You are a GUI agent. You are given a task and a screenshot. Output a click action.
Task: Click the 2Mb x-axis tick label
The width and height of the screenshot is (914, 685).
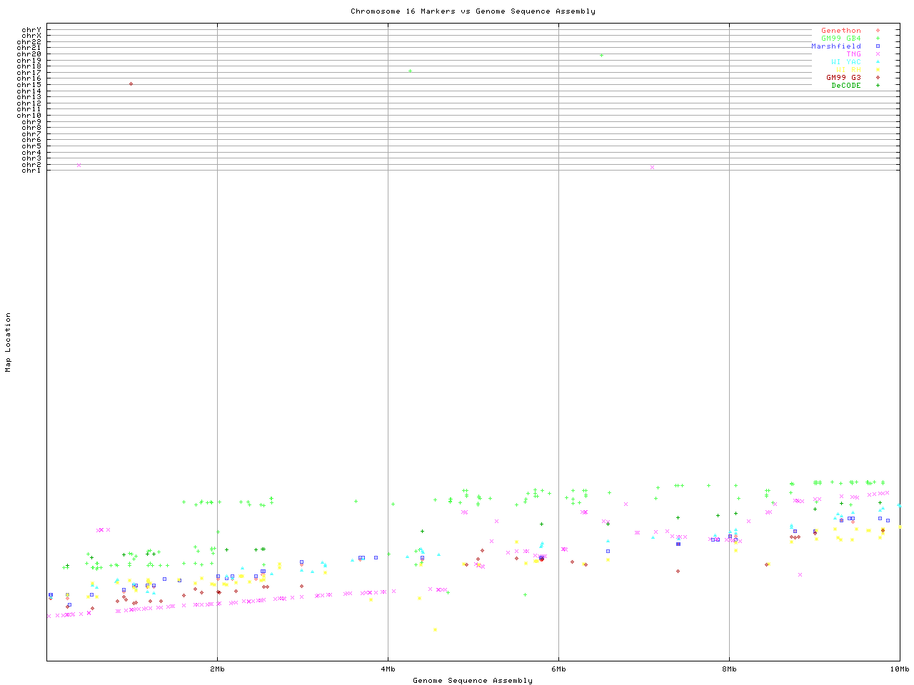coord(217,669)
